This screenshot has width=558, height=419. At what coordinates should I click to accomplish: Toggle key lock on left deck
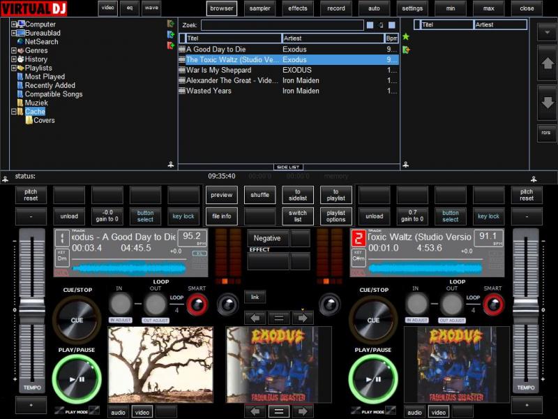tap(183, 216)
